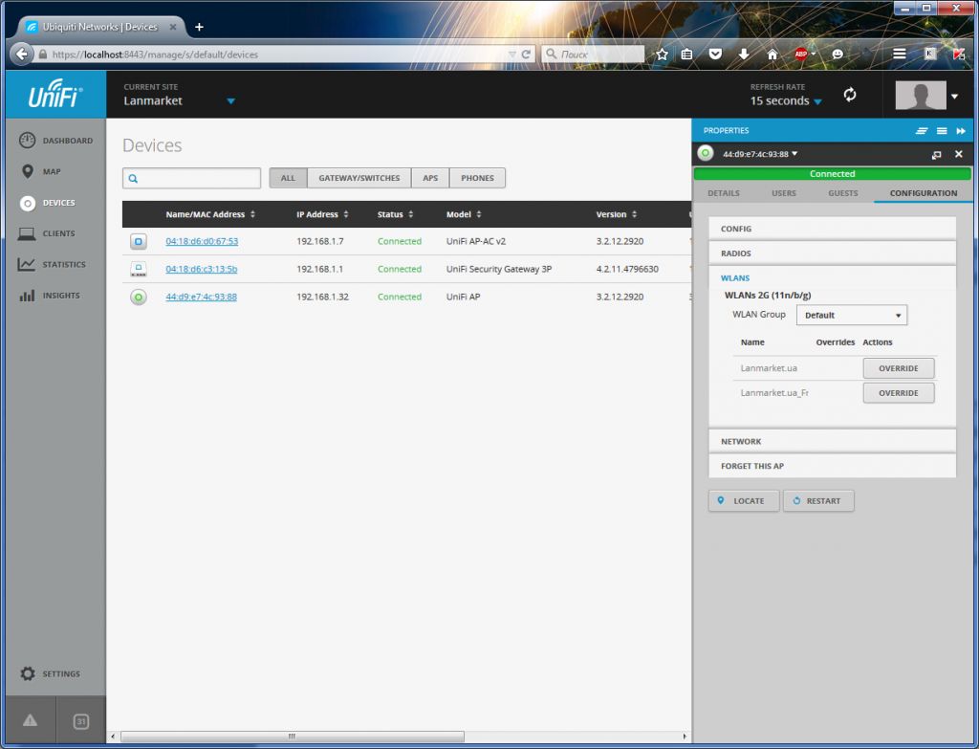Click Override for Lanmarket.ua WLAN
The width and height of the screenshot is (979, 749).
tap(898, 368)
